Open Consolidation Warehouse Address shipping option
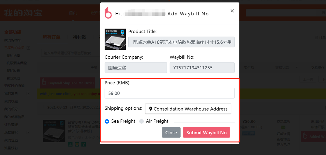 pos(188,109)
